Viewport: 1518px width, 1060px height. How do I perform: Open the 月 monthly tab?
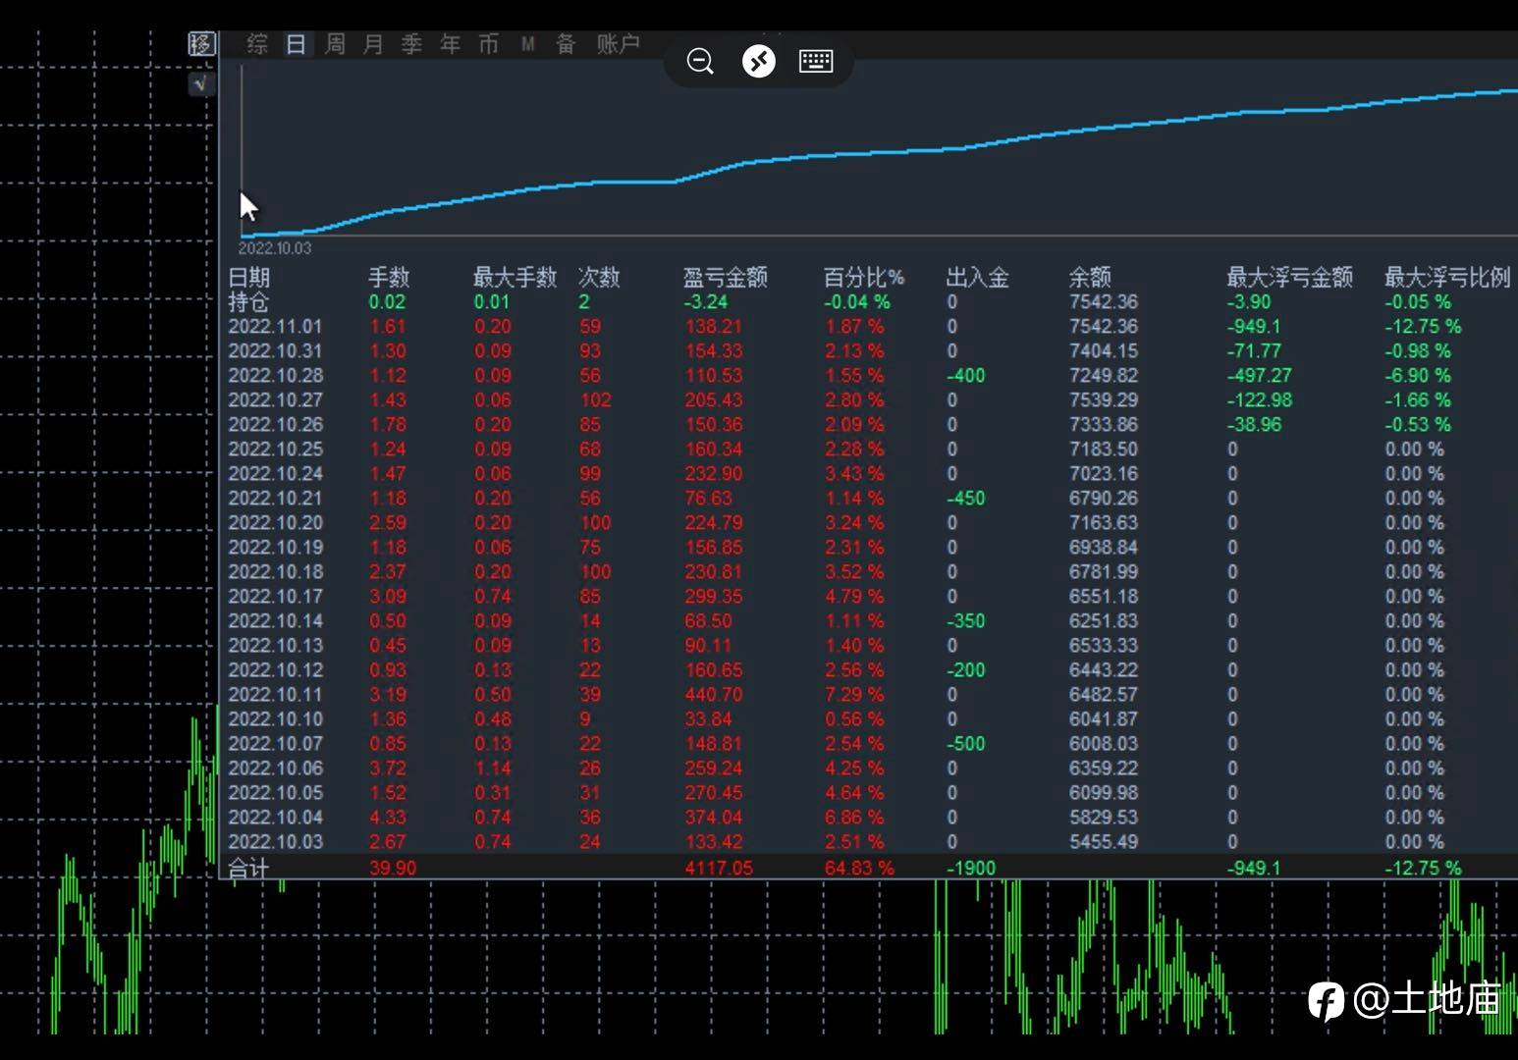coord(373,44)
